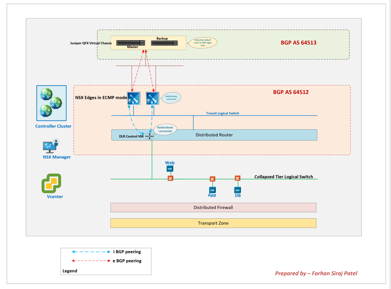Click the DB VM icon

[x=237, y=190]
